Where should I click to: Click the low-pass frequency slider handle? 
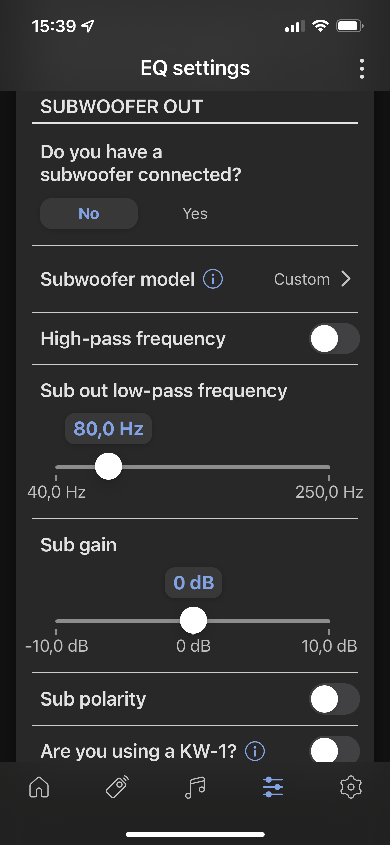(108, 466)
